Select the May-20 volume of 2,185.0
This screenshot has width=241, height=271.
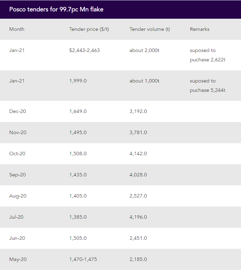pos(138,259)
